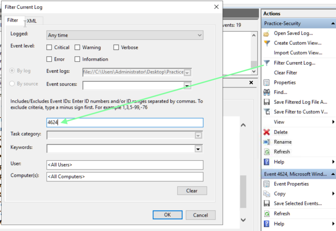Click the Clear button in filter dialog
The height and width of the screenshot is (231, 336).
click(x=192, y=191)
